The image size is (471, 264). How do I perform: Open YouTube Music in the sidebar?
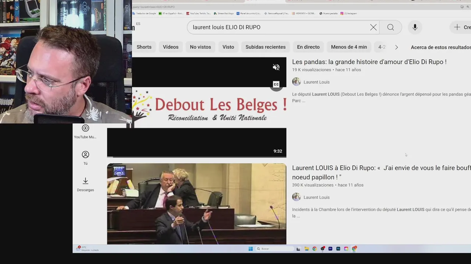(x=85, y=132)
